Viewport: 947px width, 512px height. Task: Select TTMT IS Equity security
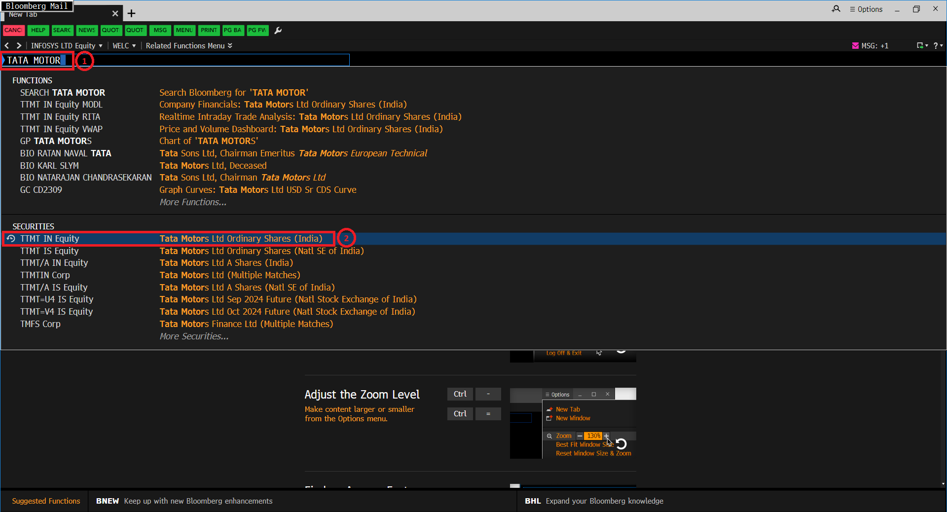(x=49, y=251)
